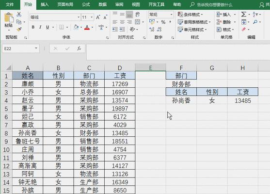
Task: Click the text orientation icon
Action: coord(132,29)
